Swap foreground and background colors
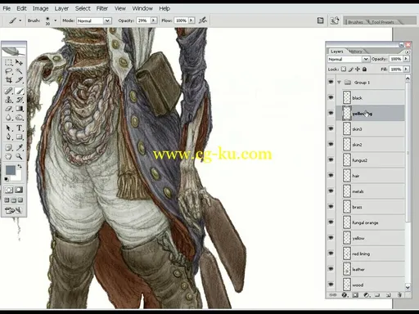This screenshot has height=314, width=419. [20, 166]
